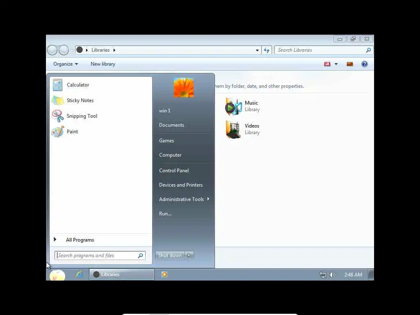Click Libraries in the address path
Screen dimensions: 420x315
click(100, 50)
